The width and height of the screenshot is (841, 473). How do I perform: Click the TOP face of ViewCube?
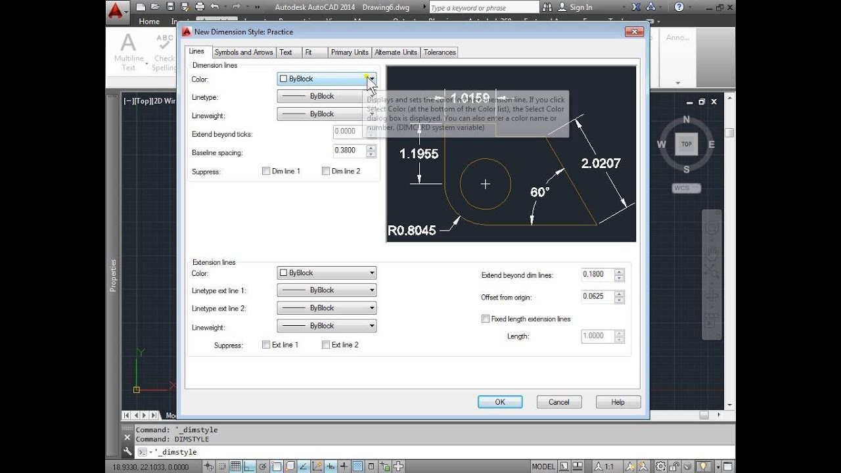pyautogui.click(x=687, y=144)
